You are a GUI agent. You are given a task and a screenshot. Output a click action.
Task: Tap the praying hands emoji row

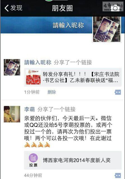37,145
